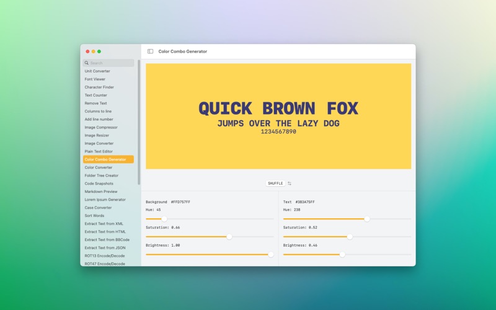The height and width of the screenshot is (310, 496).
Task: Toggle the sidebar panel icon
Action: [x=150, y=51]
